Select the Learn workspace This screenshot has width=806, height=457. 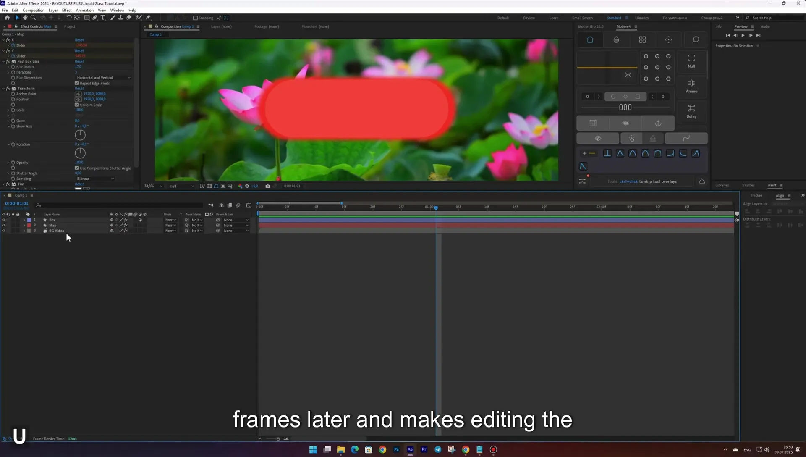(x=554, y=18)
